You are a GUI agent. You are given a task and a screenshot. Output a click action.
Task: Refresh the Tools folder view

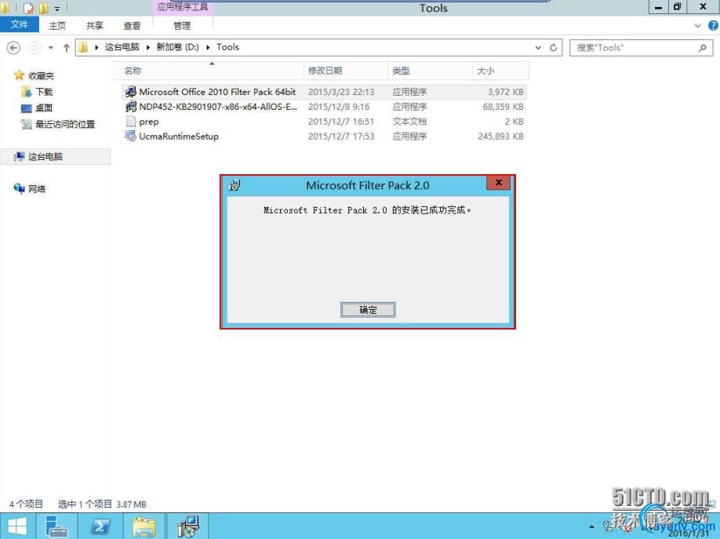click(553, 47)
